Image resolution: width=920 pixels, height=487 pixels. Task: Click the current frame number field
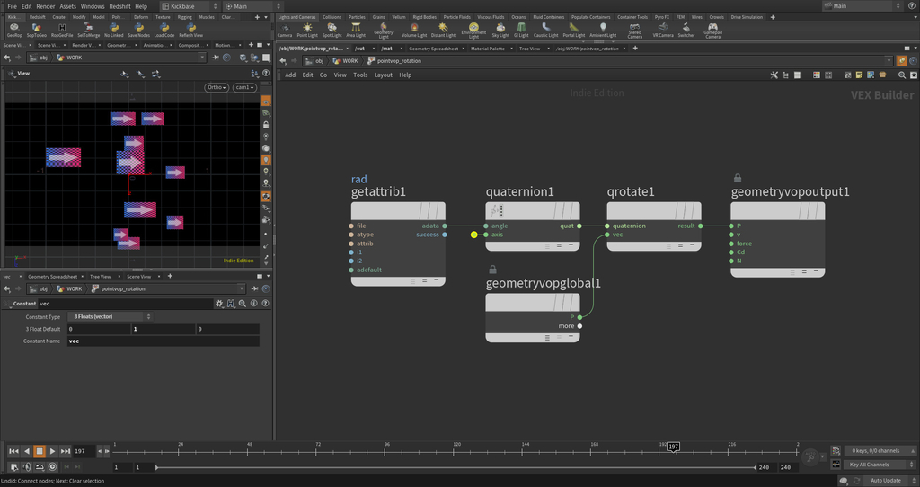pos(85,451)
